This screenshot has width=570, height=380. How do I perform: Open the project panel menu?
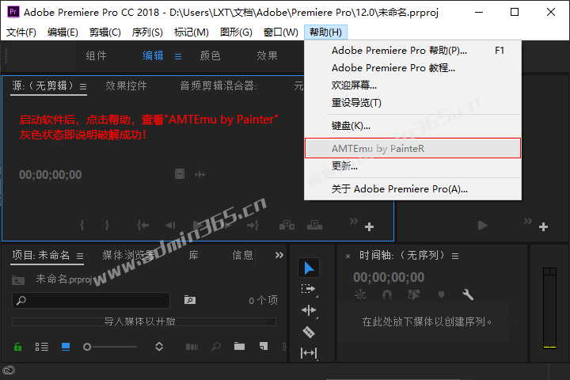(80, 256)
